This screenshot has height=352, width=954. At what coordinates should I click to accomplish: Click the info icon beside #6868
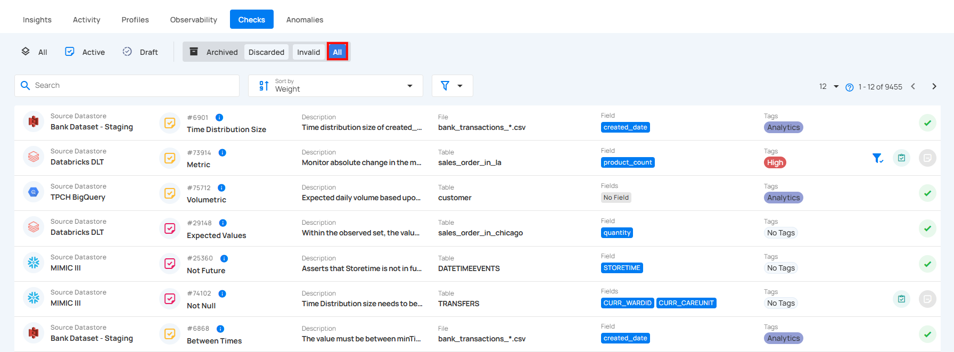220,329
